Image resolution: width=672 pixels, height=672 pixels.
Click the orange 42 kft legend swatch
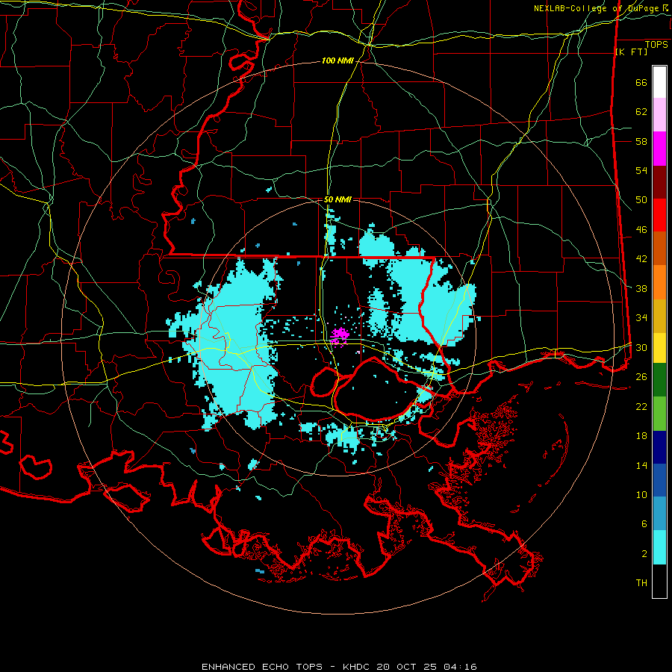pos(659,282)
